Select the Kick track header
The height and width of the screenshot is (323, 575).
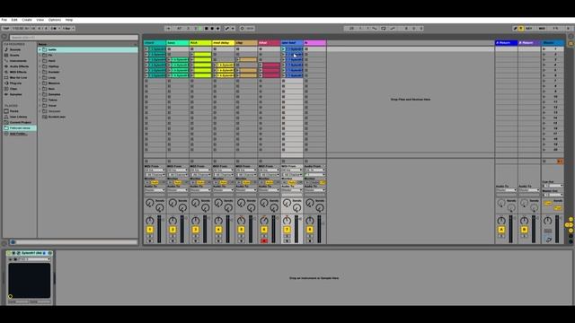(x=200, y=43)
